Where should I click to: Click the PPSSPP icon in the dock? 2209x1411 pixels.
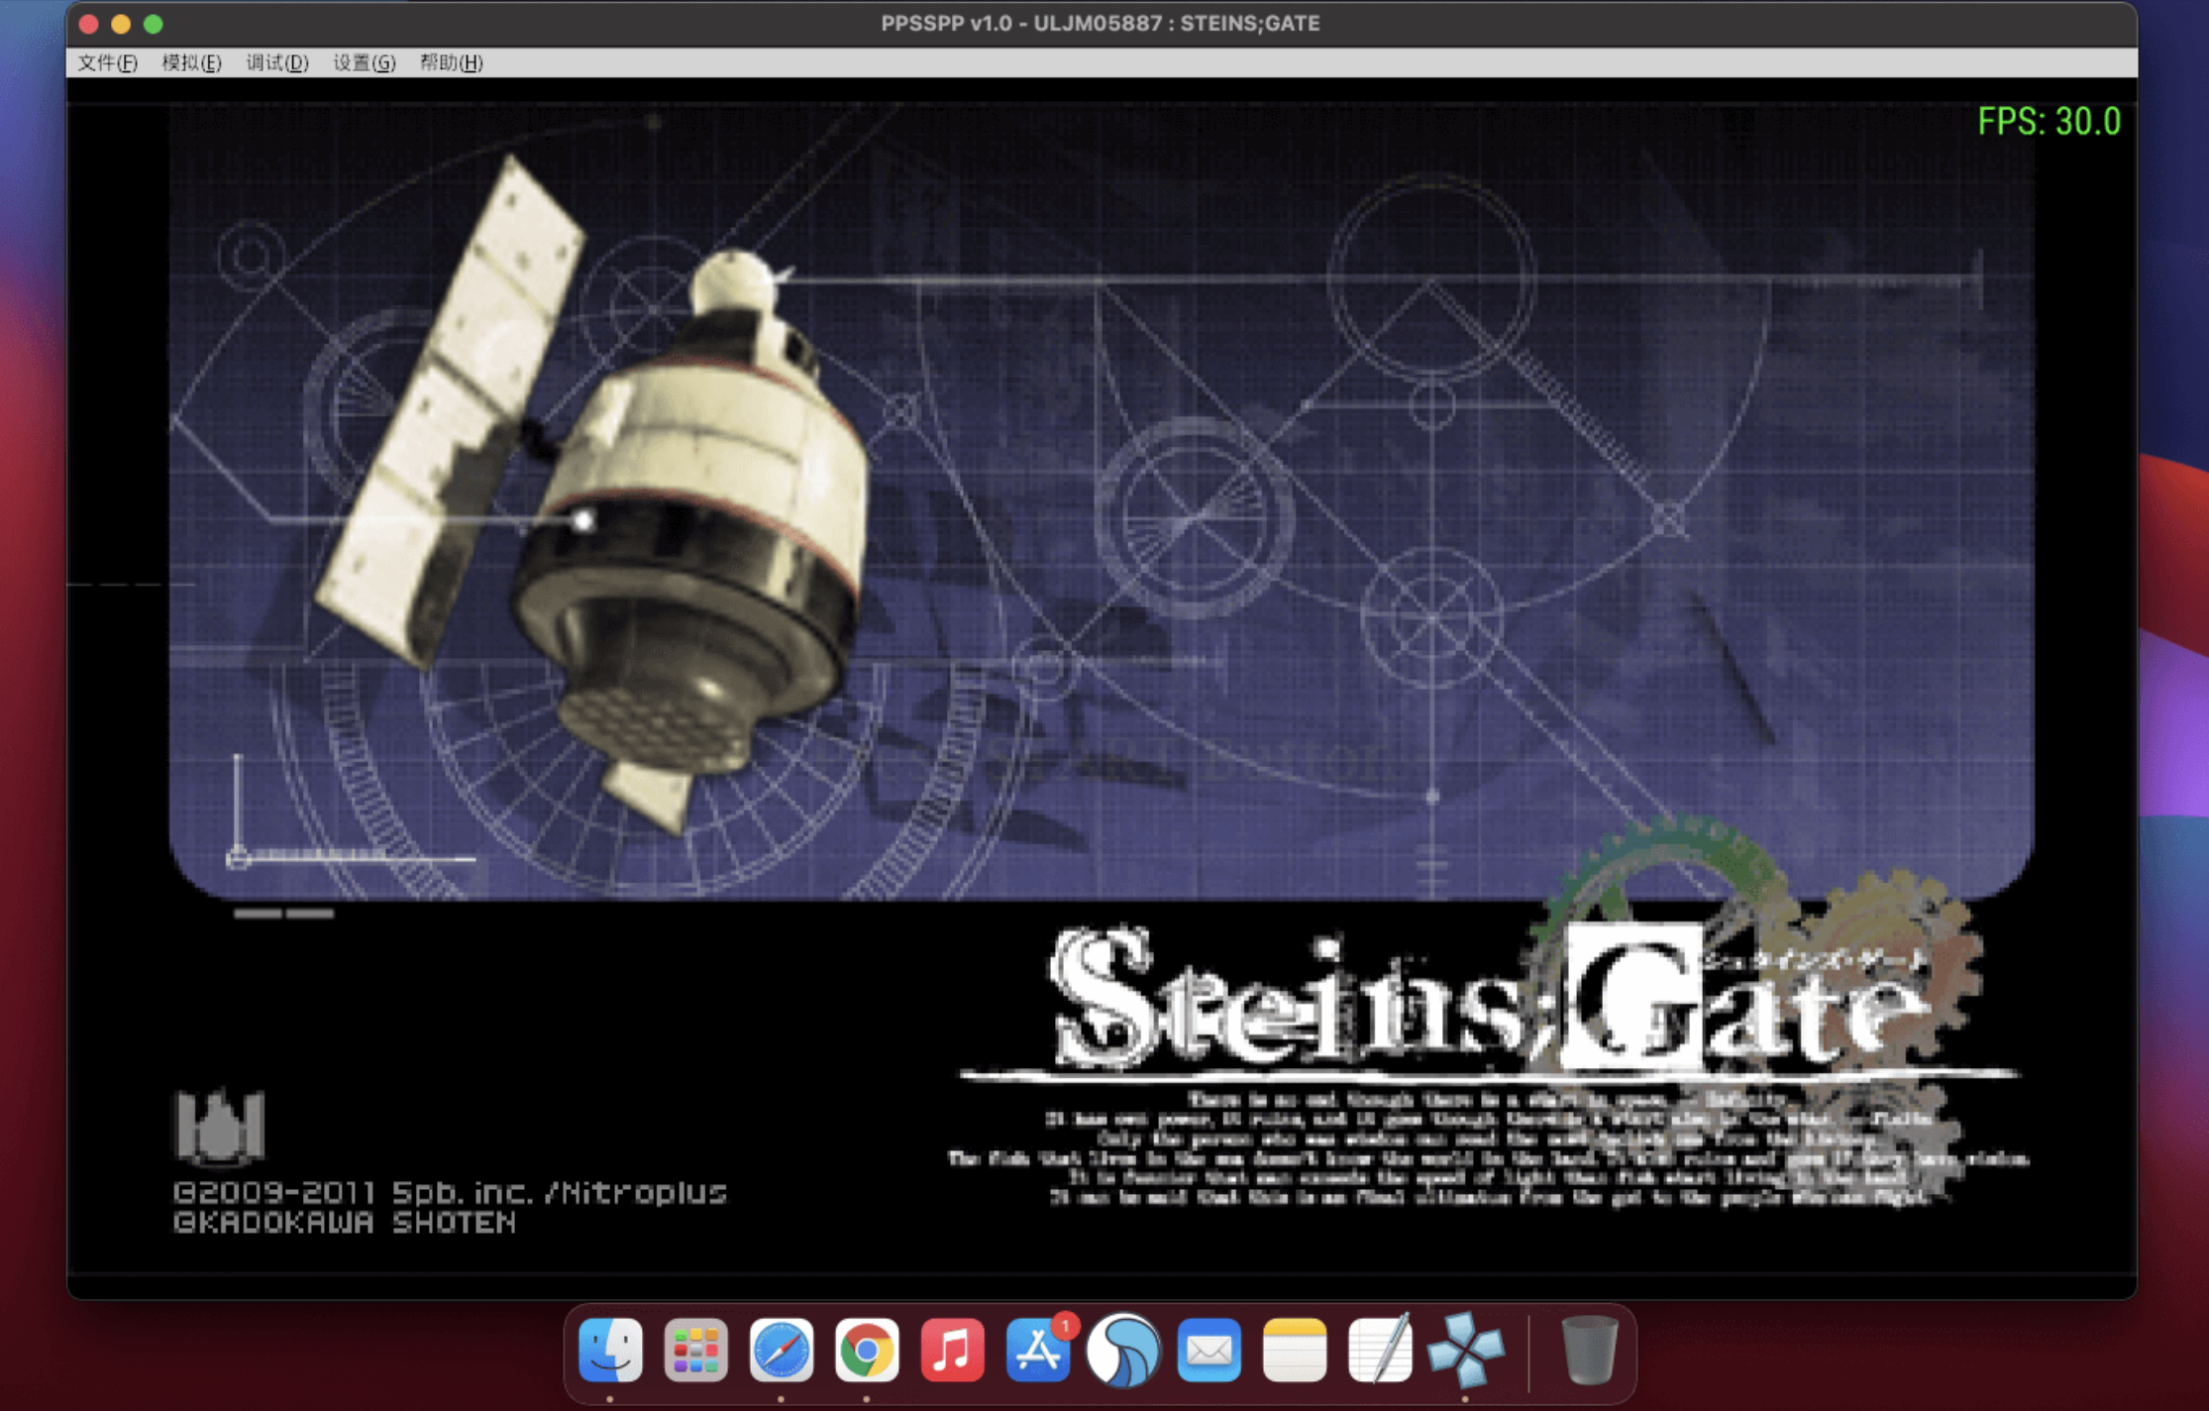[x=1465, y=1350]
